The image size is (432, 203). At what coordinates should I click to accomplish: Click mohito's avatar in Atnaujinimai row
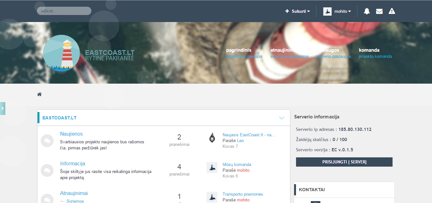pos(212,197)
